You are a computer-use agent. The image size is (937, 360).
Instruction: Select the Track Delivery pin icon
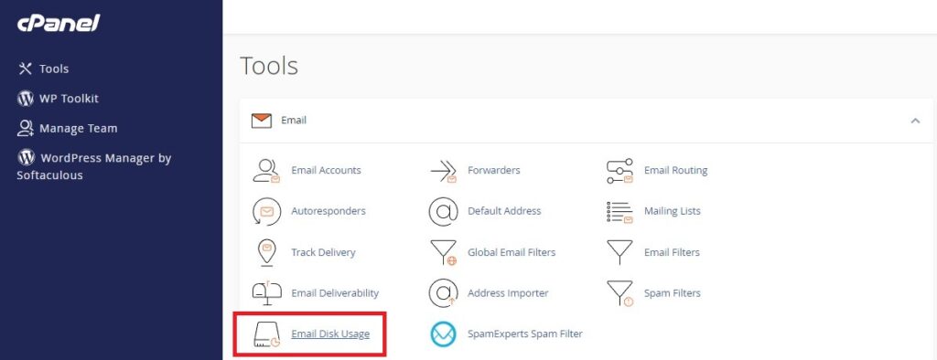pyautogui.click(x=266, y=252)
